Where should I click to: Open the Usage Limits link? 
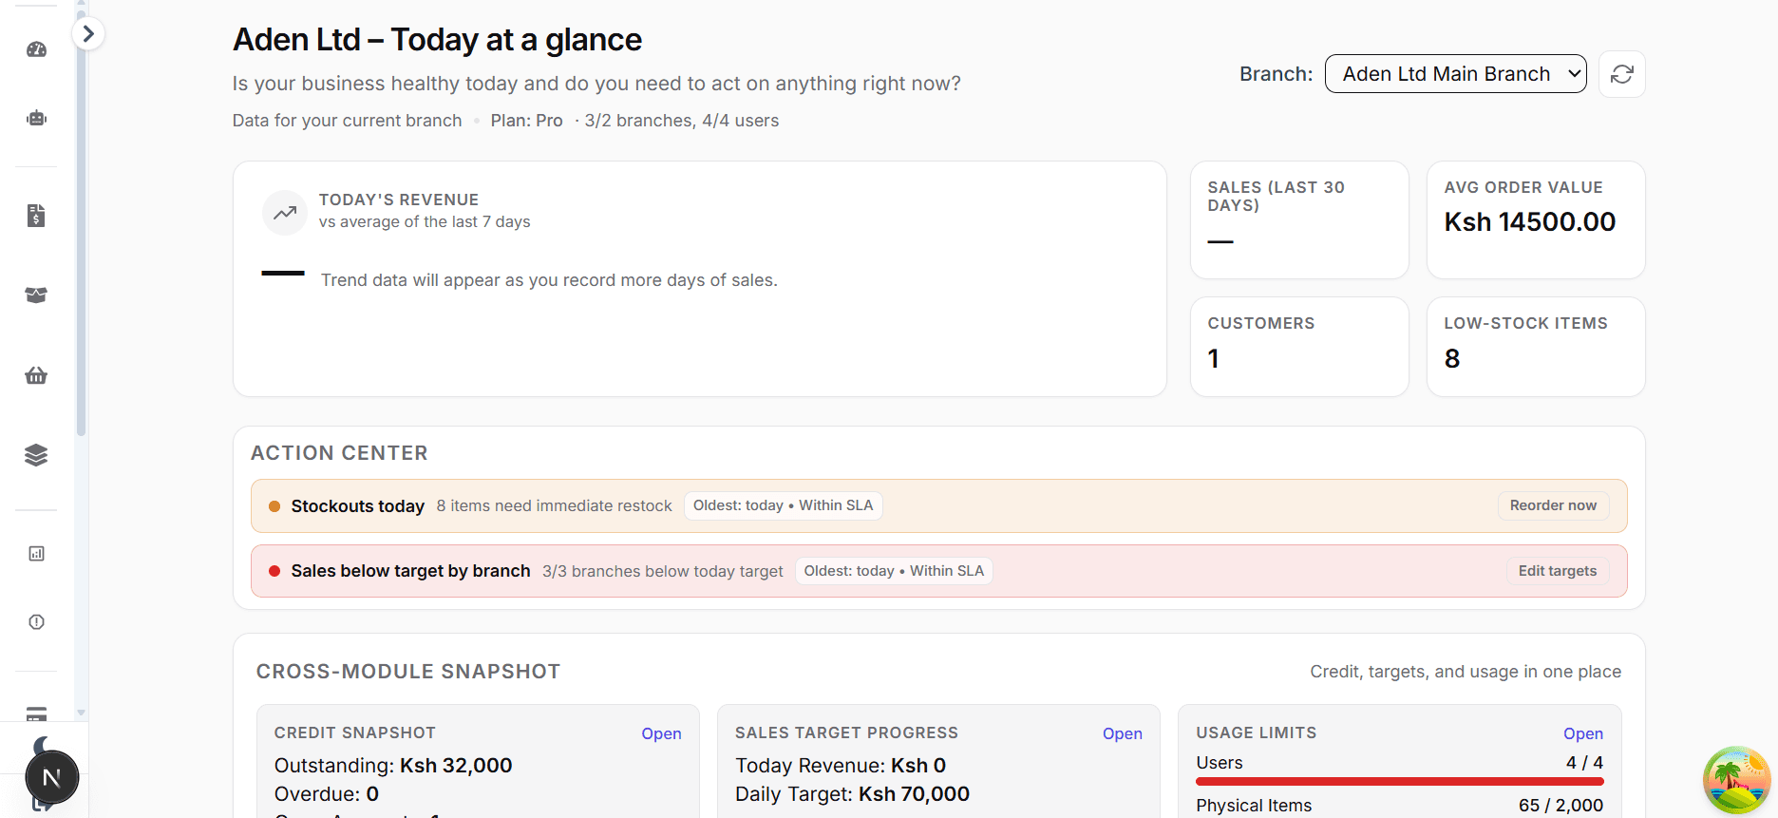(1583, 733)
